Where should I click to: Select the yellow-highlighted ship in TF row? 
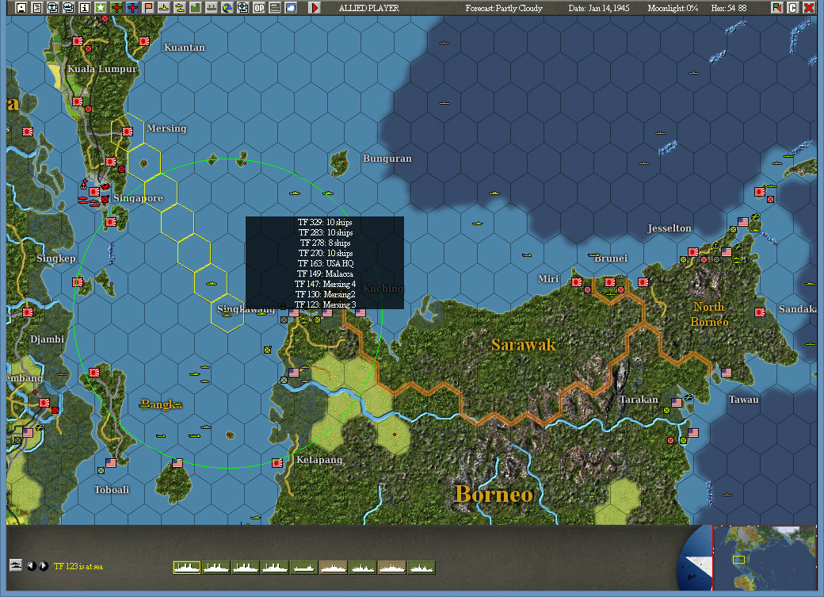(x=187, y=568)
